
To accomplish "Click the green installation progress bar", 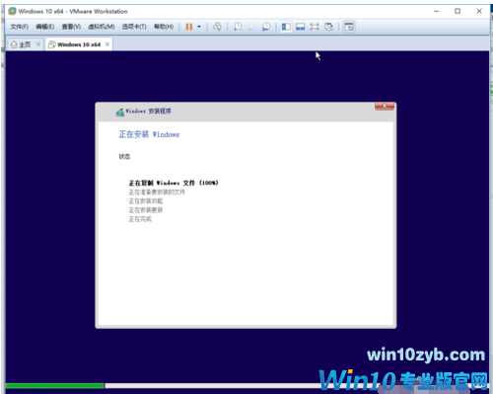I will coord(55,385).
